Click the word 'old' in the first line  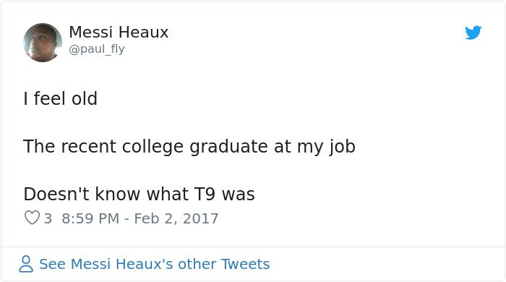[x=85, y=98]
